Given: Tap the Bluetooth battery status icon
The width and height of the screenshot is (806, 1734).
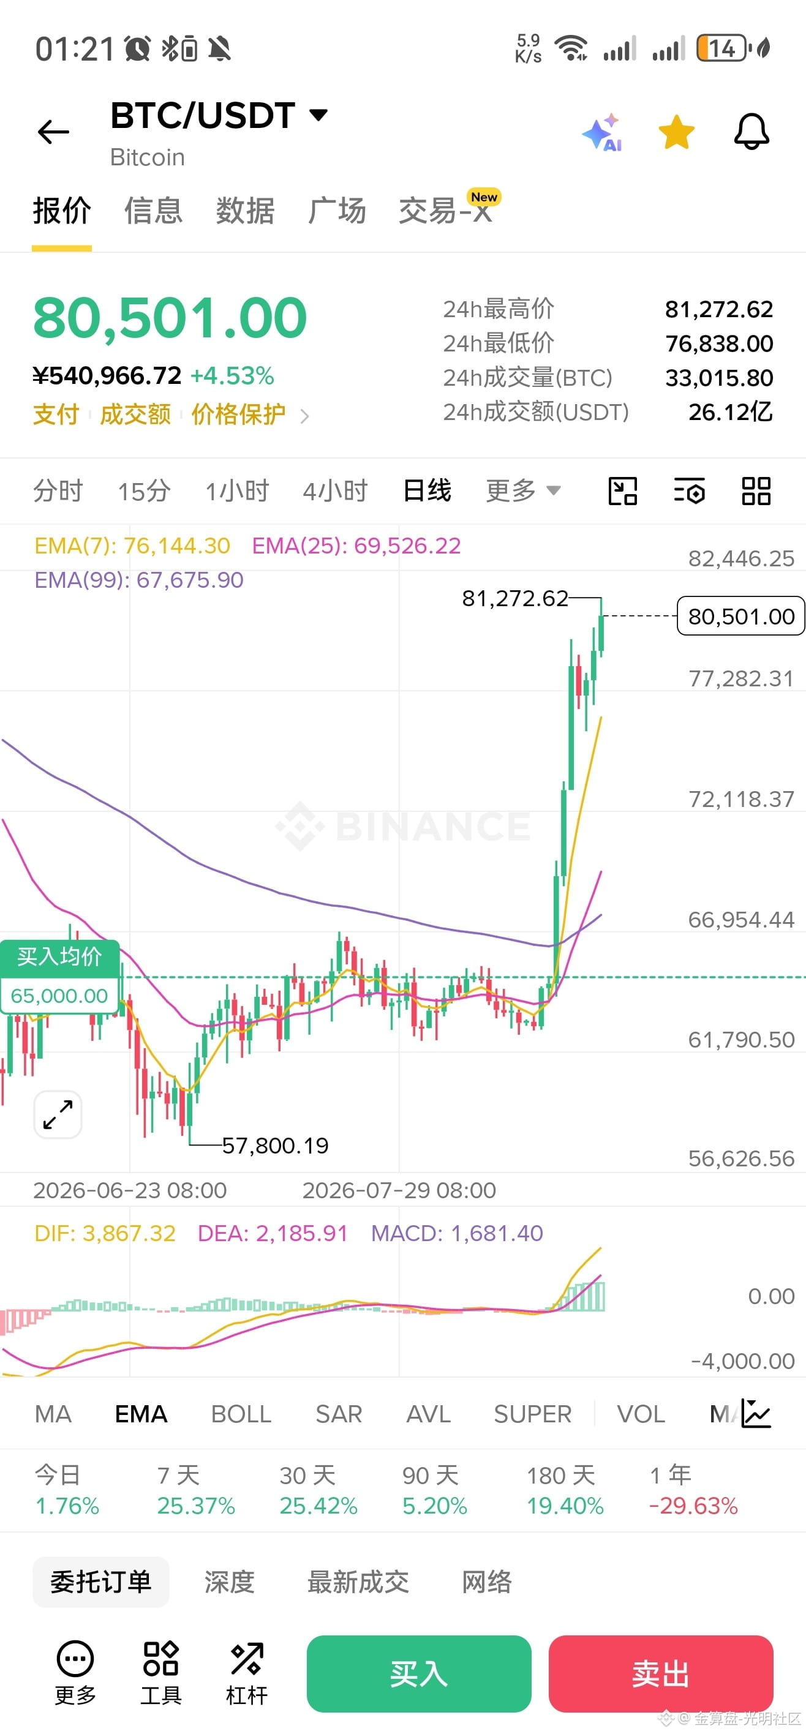Looking at the screenshot, I should 180,48.
